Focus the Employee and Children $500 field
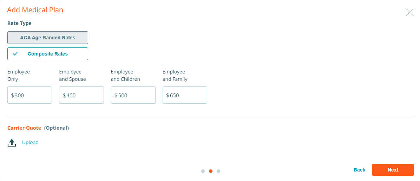Screen dimensions: 420x181 coord(133,95)
